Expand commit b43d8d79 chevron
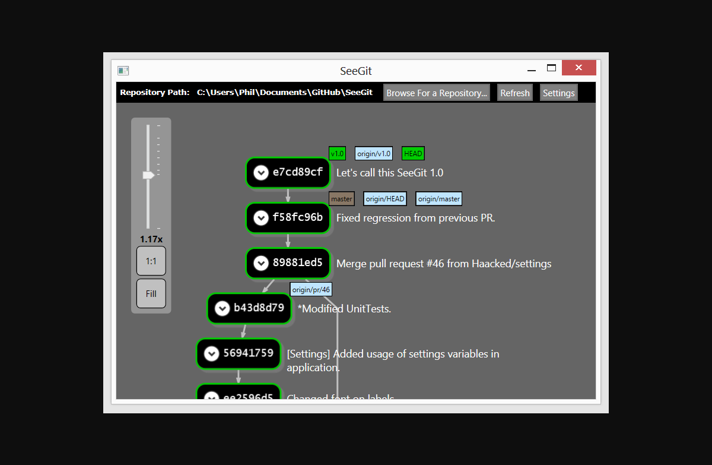The height and width of the screenshot is (465, 712). tap(222, 308)
